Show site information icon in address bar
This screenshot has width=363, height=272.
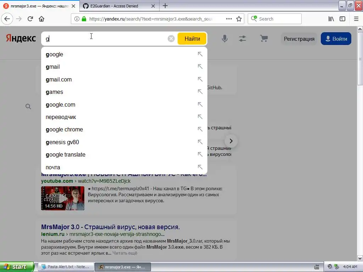tap(77, 19)
